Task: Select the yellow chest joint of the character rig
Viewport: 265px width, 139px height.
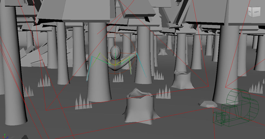Action: pyautogui.click(x=115, y=65)
